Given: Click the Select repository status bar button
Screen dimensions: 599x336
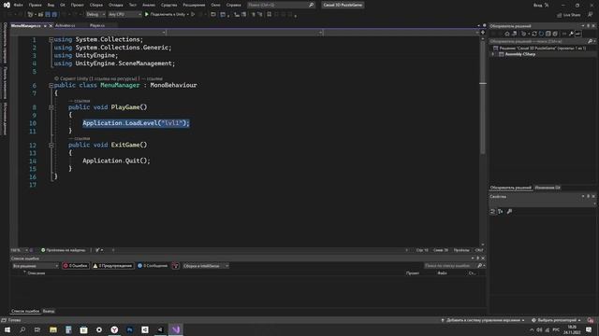Looking at the screenshot, I should (x=556, y=320).
